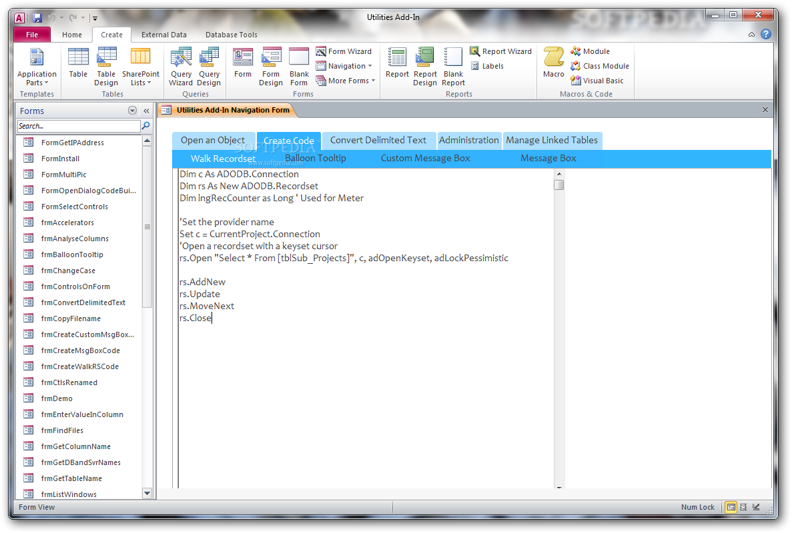
Task: Open the More Forms dropdown
Action: [x=346, y=81]
